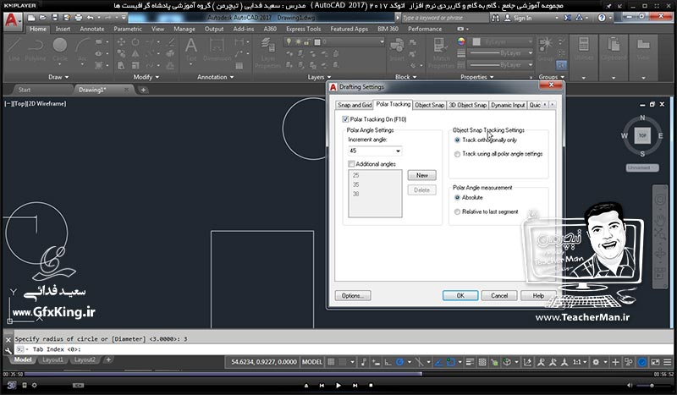Expand the Properties panel

(x=476, y=77)
